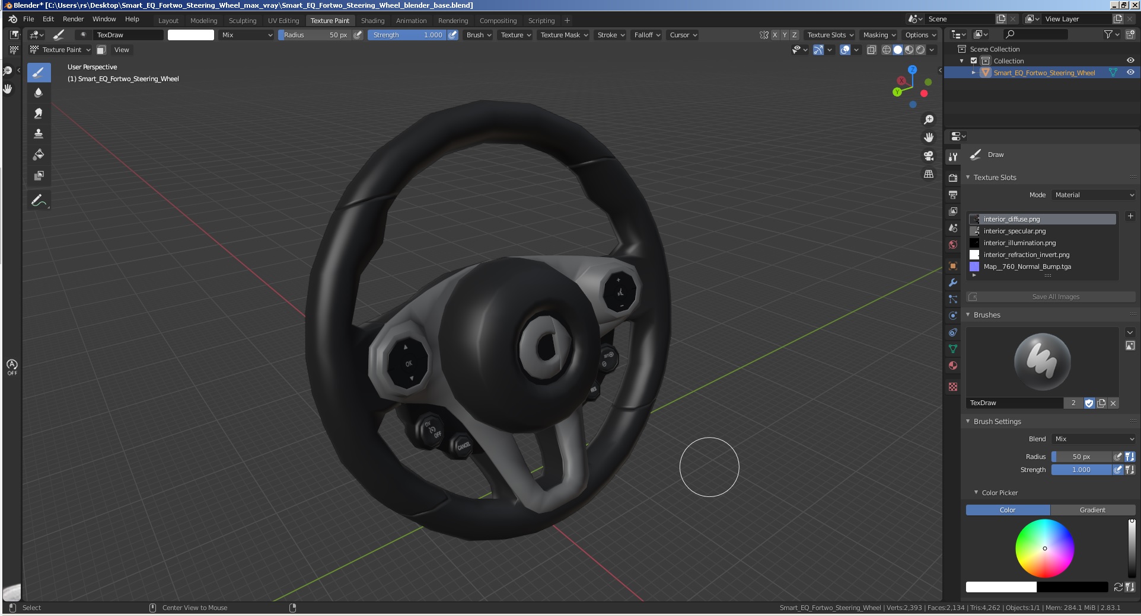Open Active Tool properties tab
Screen dimensions: 1141x616
pyautogui.click(x=953, y=157)
